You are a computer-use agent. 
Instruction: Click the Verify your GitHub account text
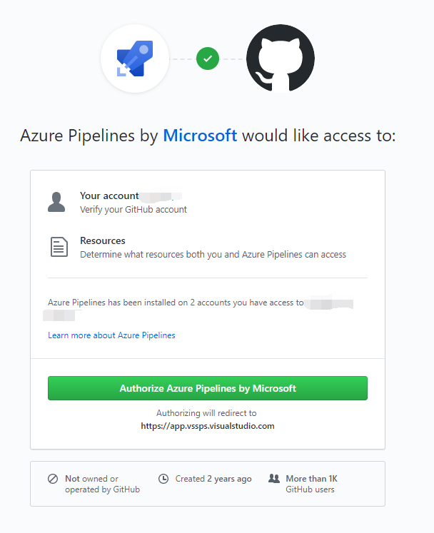coord(133,210)
